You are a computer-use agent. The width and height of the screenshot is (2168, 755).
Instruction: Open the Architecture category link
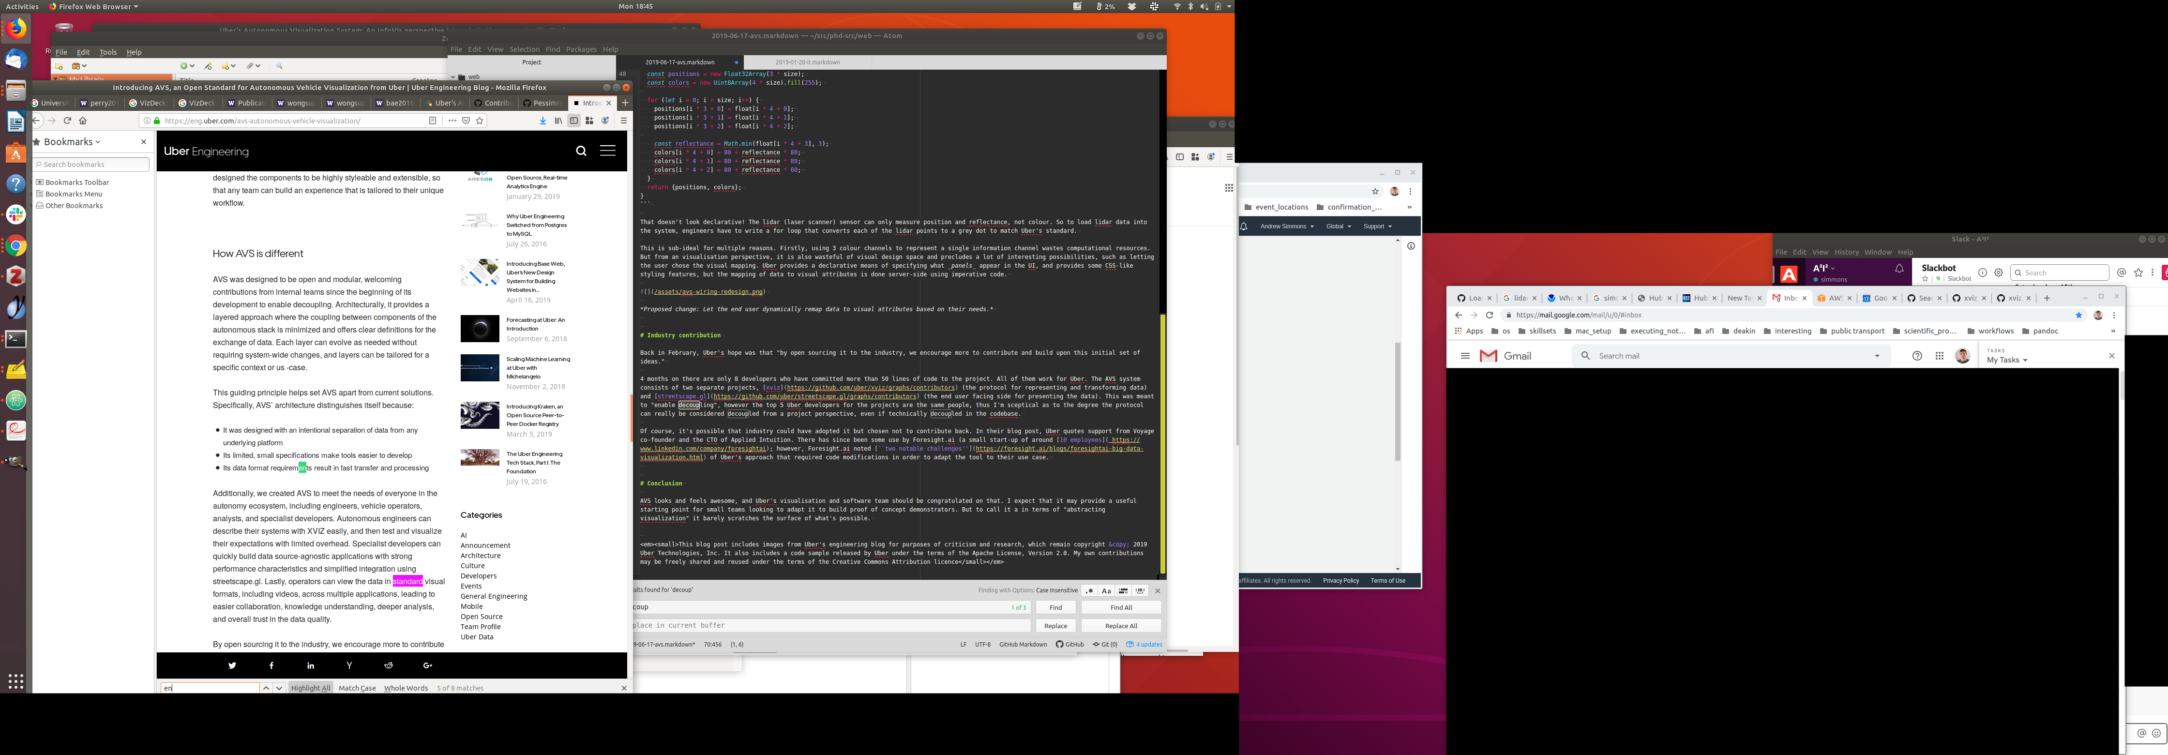click(480, 556)
